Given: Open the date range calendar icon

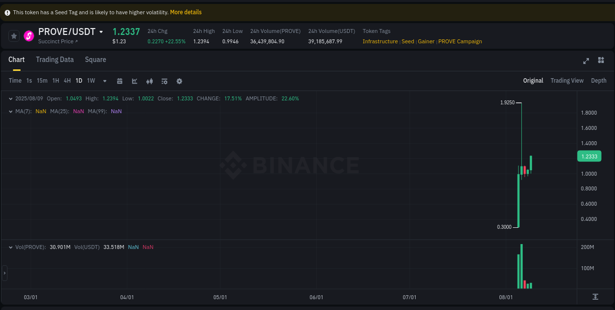Looking at the screenshot, I should 120,81.
